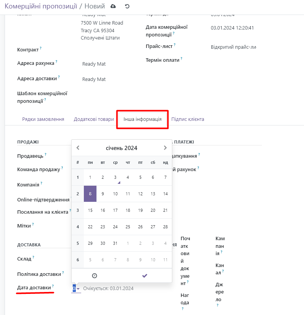Click the Відкритий прайс-лист field value
The width and height of the screenshot is (304, 315).
coord(233,47)
